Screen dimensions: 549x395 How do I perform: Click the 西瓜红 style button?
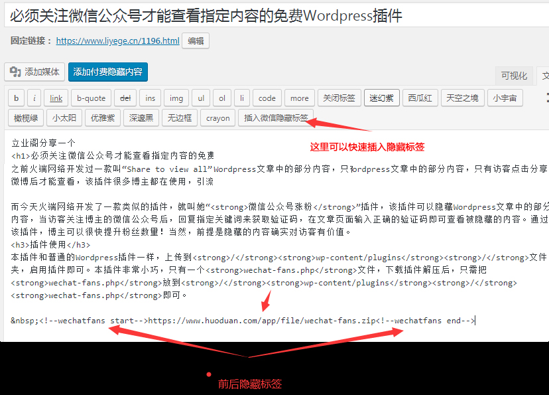click(x=420, y=98)
